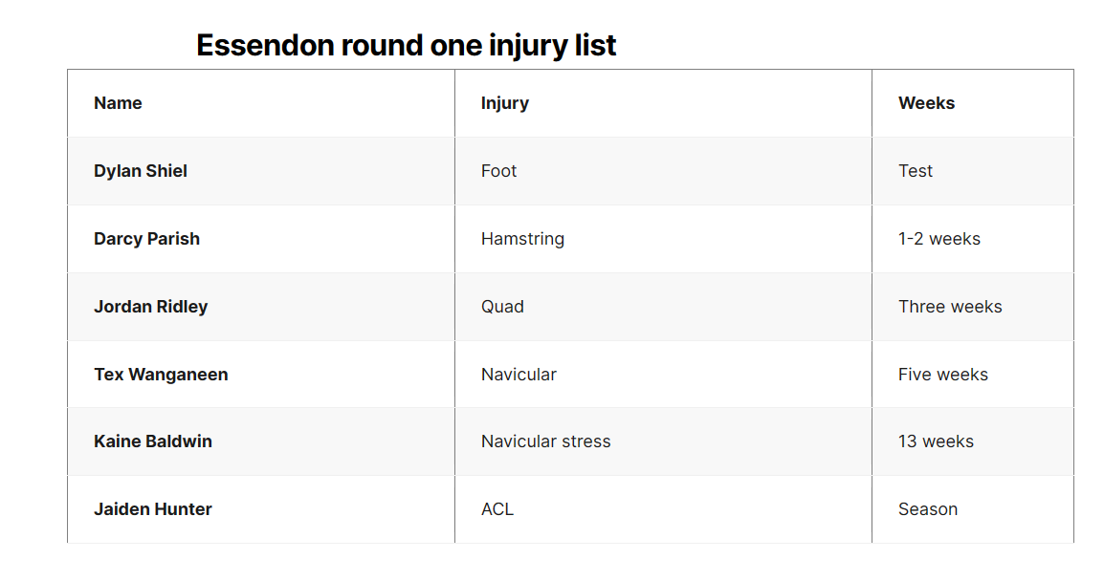Click the Season cell for Jaiden Hunter
1104x581 pixels.
click(973, 509)
